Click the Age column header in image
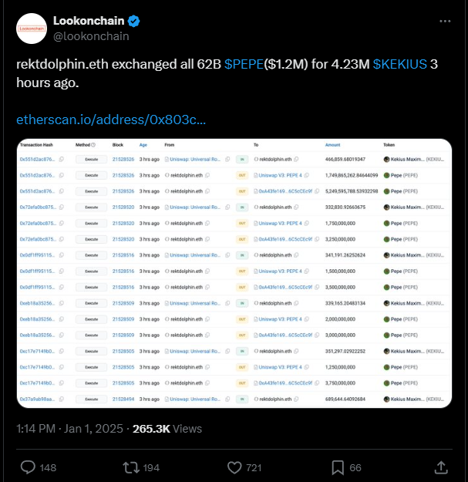The height and width of the screenshot is (482, 468). point(143,145)
